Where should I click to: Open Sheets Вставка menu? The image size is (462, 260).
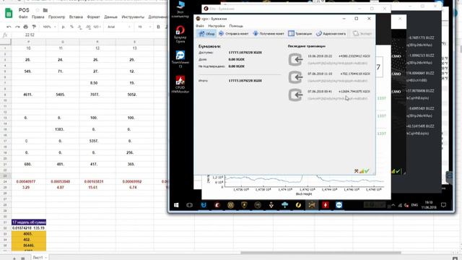(76, 17)
